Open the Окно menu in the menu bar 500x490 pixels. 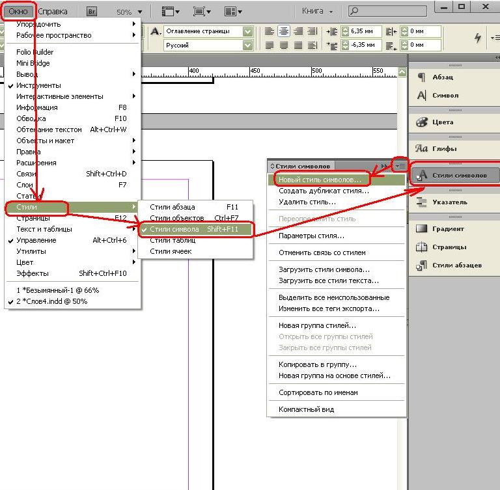click(18, 12)
